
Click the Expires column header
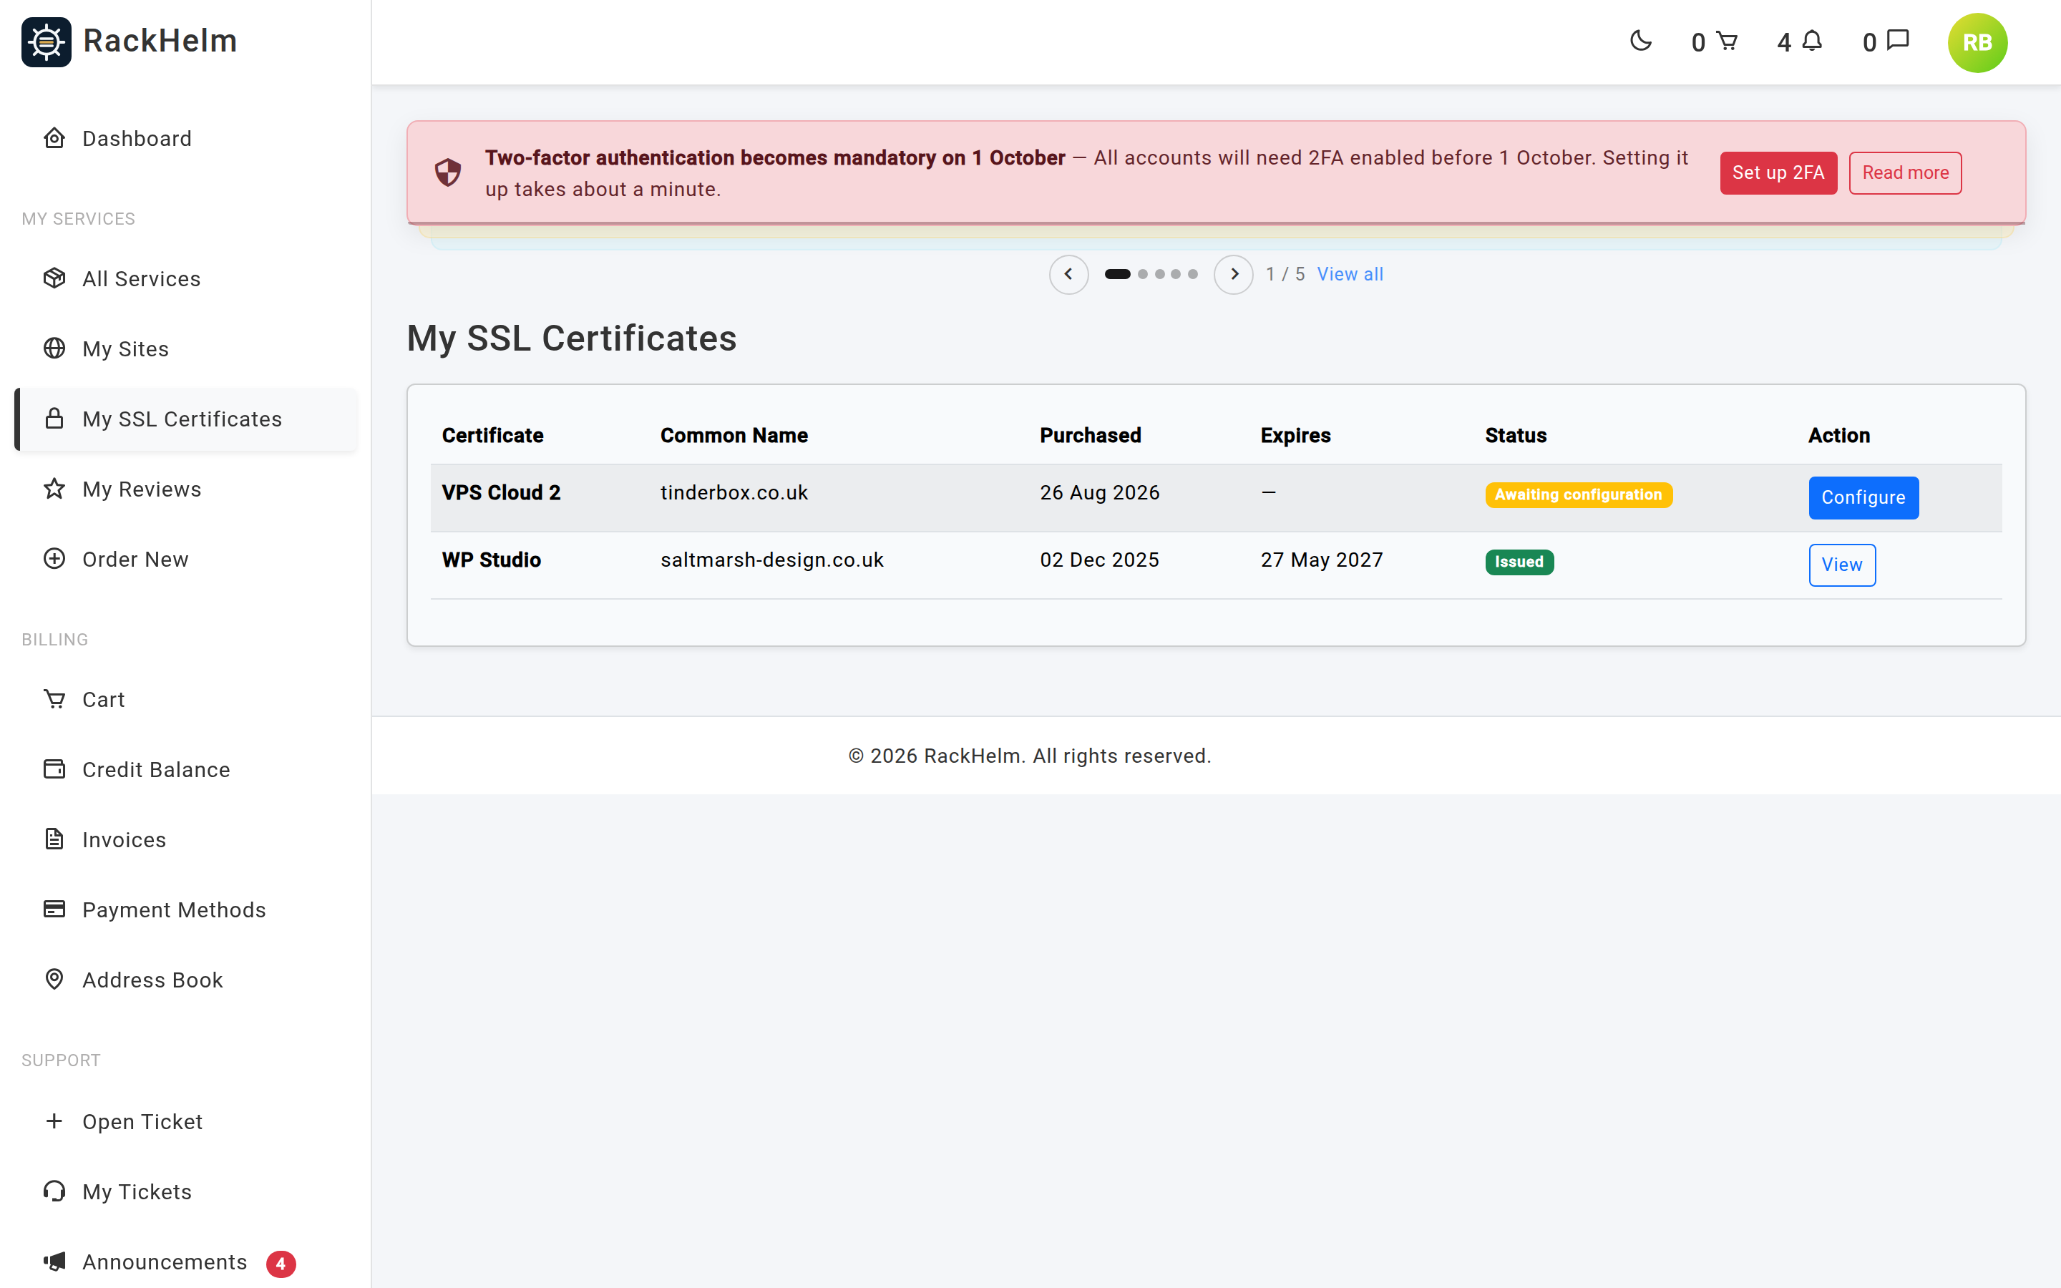pos(1295,435)
